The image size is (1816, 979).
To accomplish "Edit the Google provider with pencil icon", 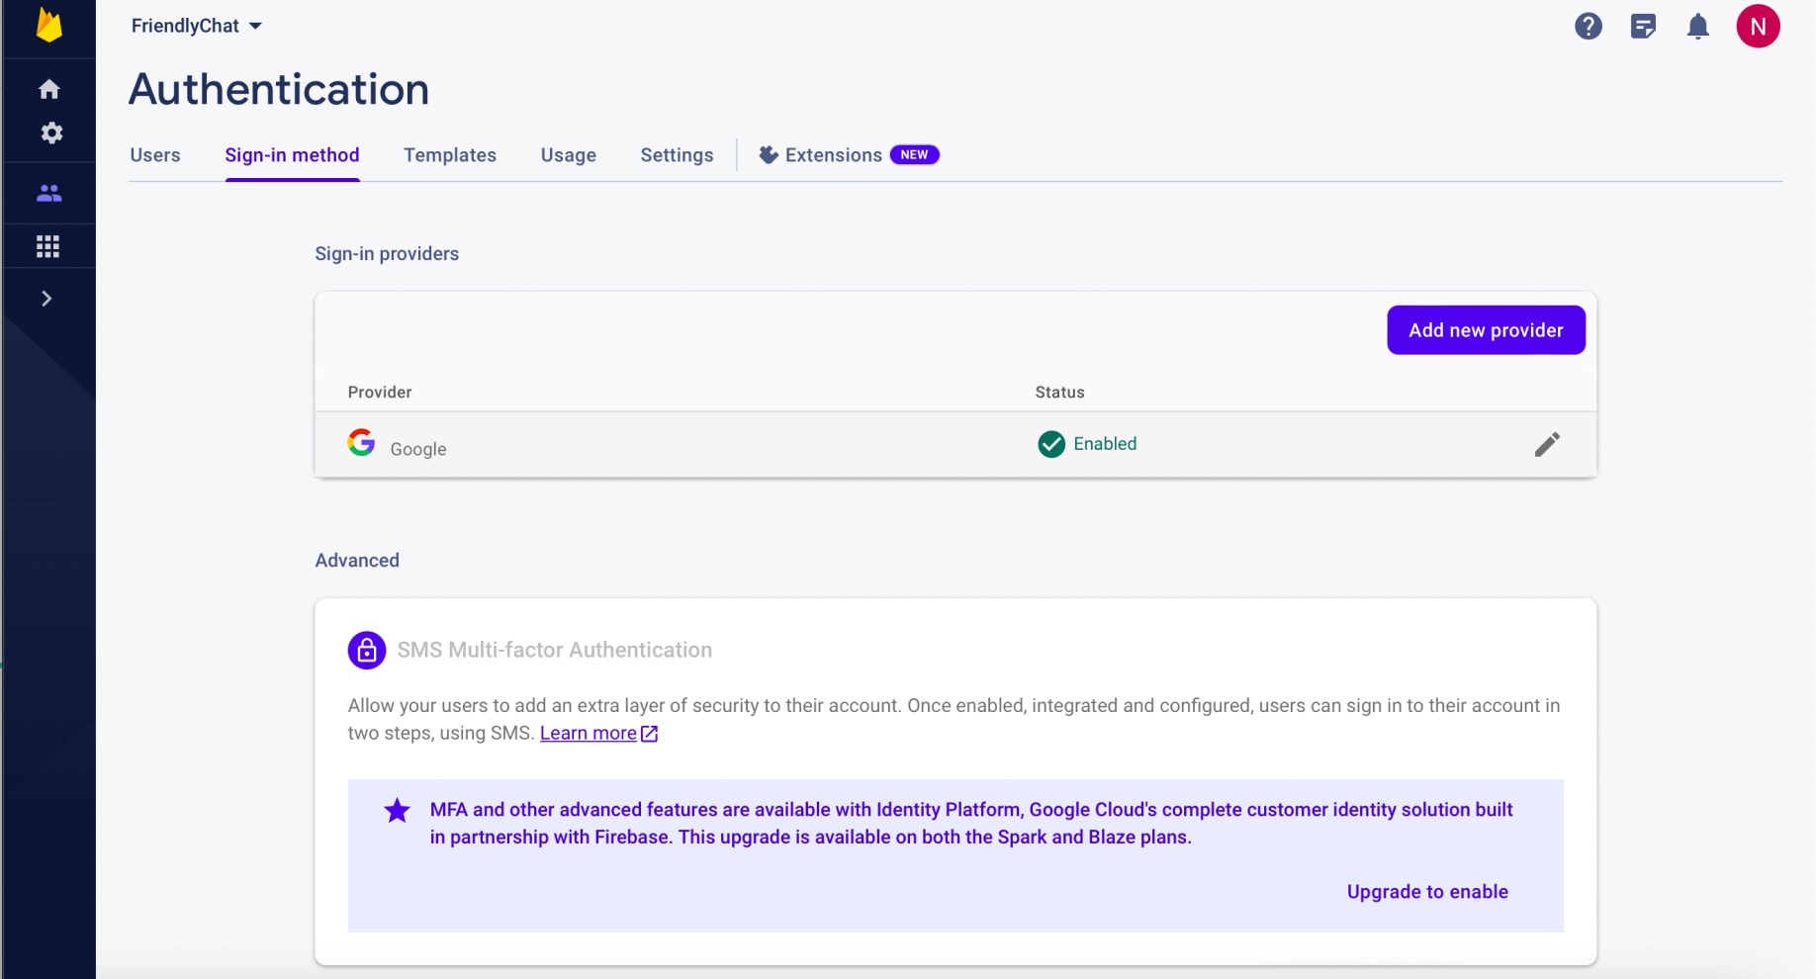I will click(1547, 445).
